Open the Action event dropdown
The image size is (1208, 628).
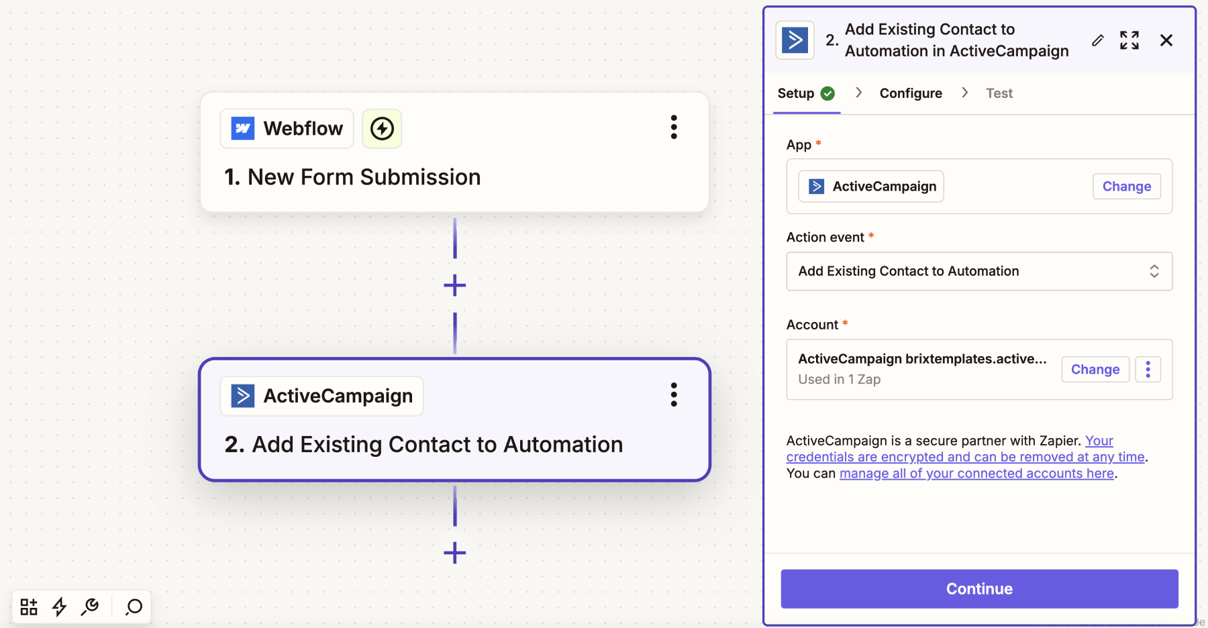[x=979, y=271]
